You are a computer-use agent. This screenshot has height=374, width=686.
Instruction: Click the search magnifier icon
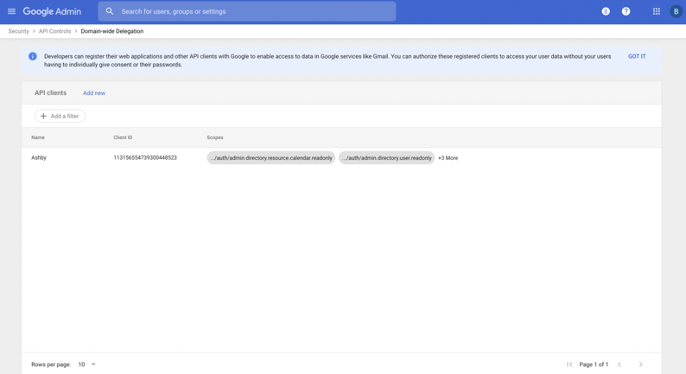(x=110, y=11)
